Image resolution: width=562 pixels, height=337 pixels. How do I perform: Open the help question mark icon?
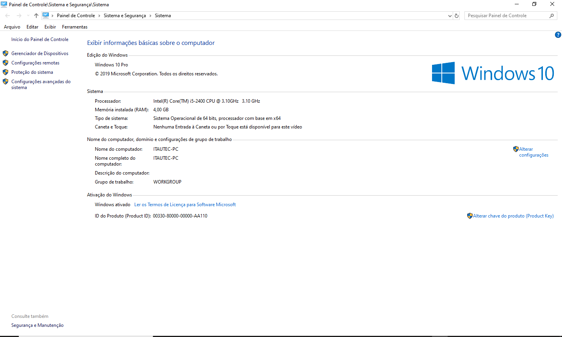coord(558,35)
